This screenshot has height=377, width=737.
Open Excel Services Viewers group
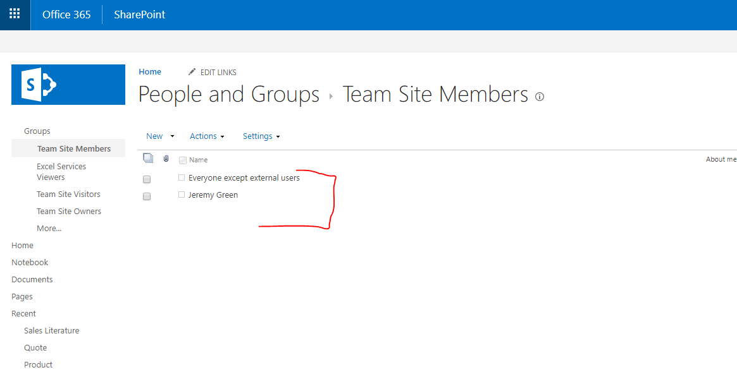click(x=61, y=172)
